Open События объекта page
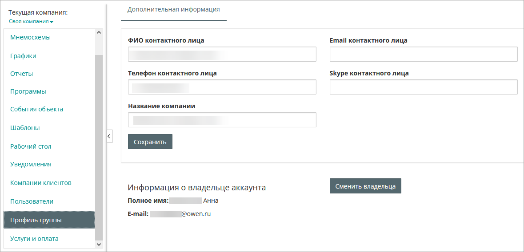The width and height of the screenshot is (524, 252). (x=36, y=109)
